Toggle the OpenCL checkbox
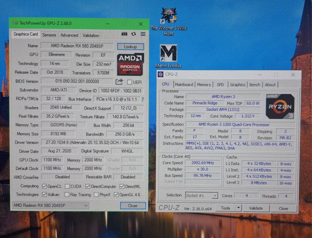The width and height of the screenshot is (312, 238). pyautogui.click(x=44, y=186)
